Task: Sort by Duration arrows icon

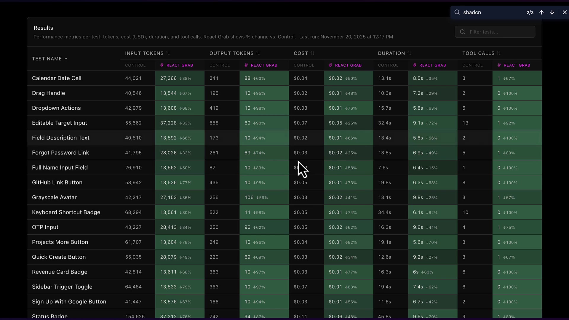Action: coord(409,53)
